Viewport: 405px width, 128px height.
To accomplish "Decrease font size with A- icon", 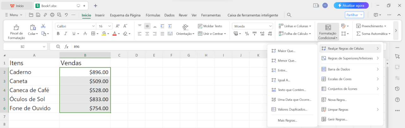I will pyautogui.click(x=125, y=26).
